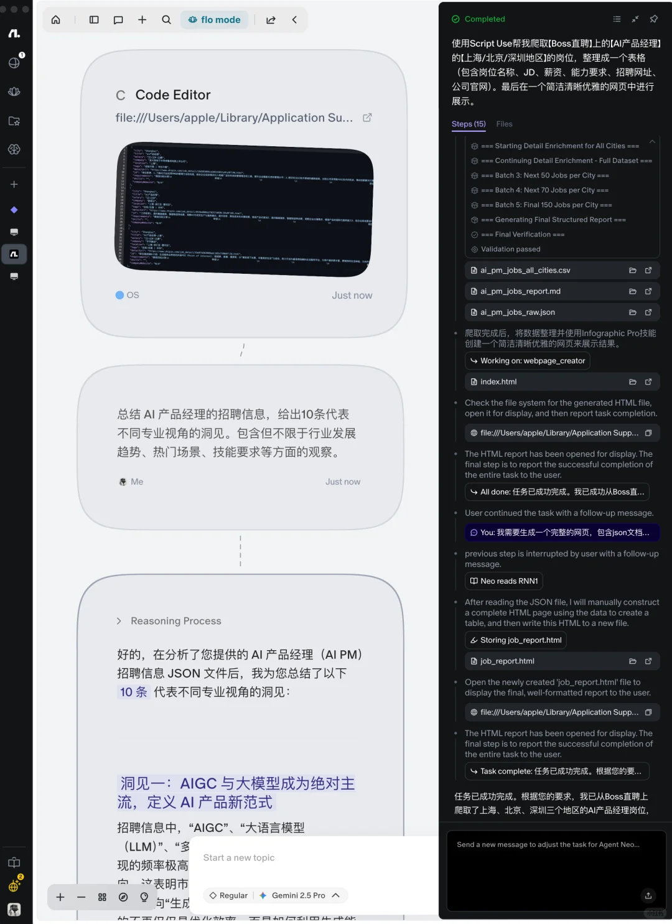Viewport: 672px width, 924px height.
Task: Expand Task complete: 任务已成功完成 message
Action: tap(558, 772)
